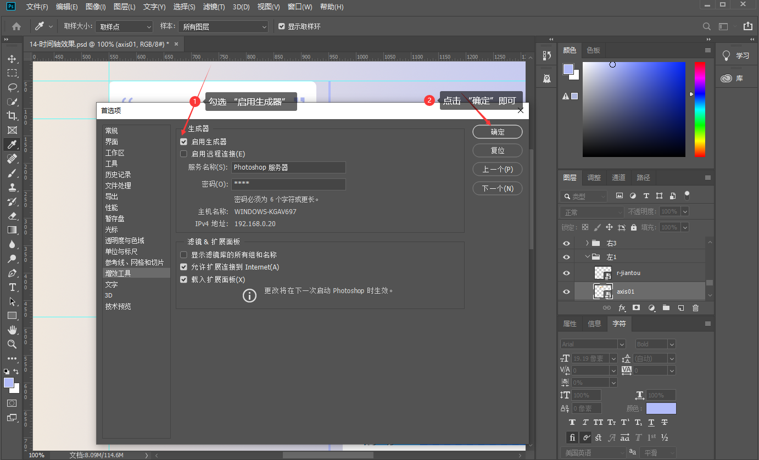Hide the axis01 layer

[x=566, y=291]
